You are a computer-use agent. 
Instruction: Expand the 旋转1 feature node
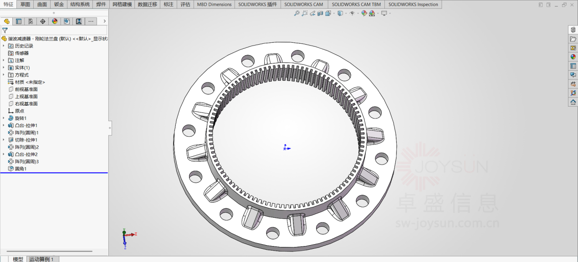pyautogui.click(x=4, y=118)
